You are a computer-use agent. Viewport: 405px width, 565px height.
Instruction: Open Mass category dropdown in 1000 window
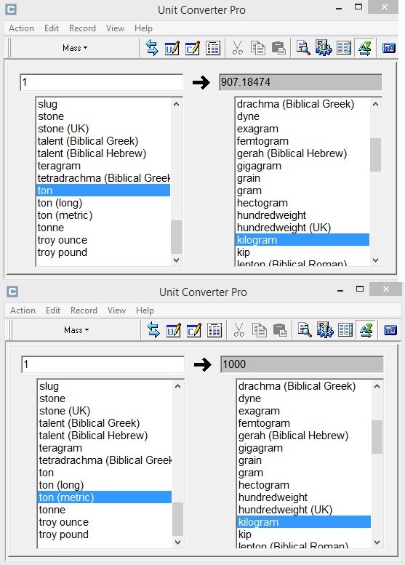(x=76, y=330)
